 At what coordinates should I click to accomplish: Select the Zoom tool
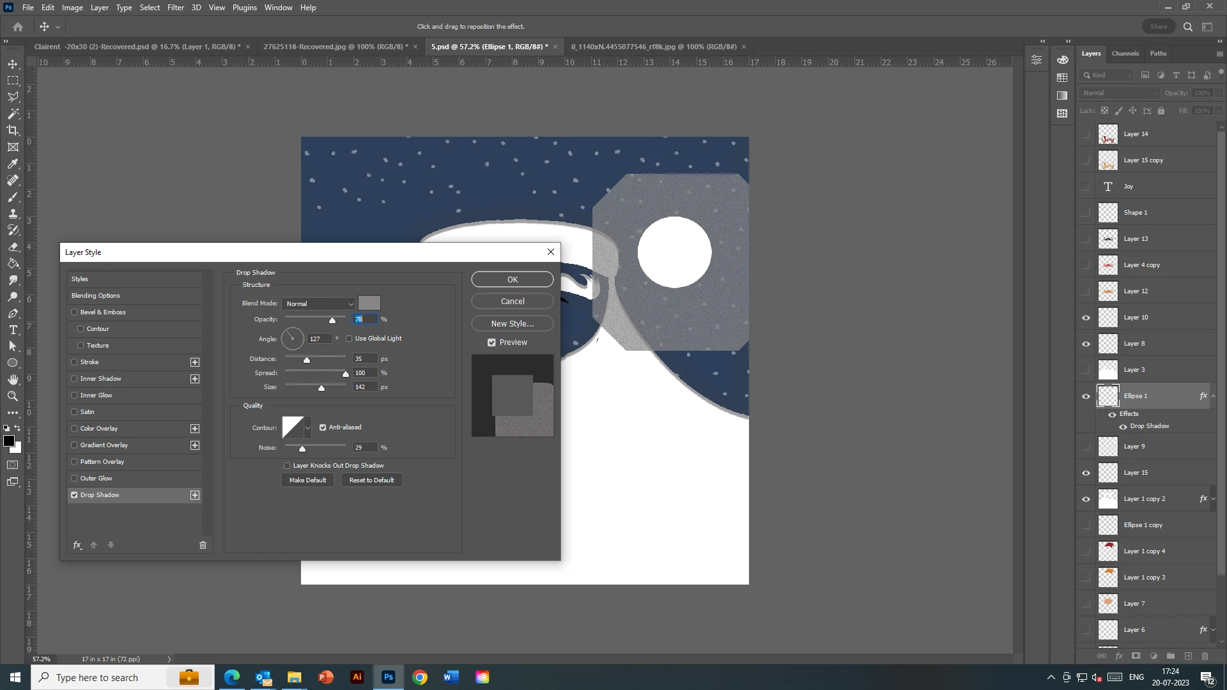click(13, 396)
